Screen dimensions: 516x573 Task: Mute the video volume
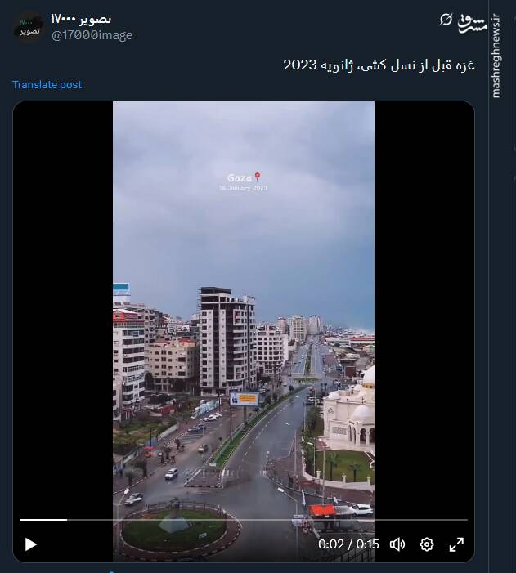[397, 544]
